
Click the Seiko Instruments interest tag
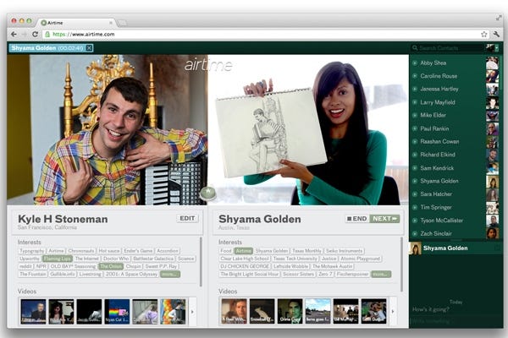[x=345, y=251]
